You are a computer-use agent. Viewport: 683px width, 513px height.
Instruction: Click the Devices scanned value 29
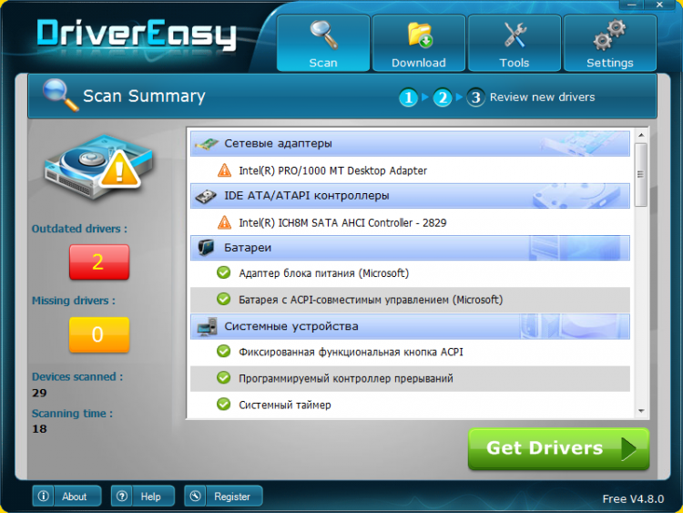pyautogui.click(x=39, y=393)
